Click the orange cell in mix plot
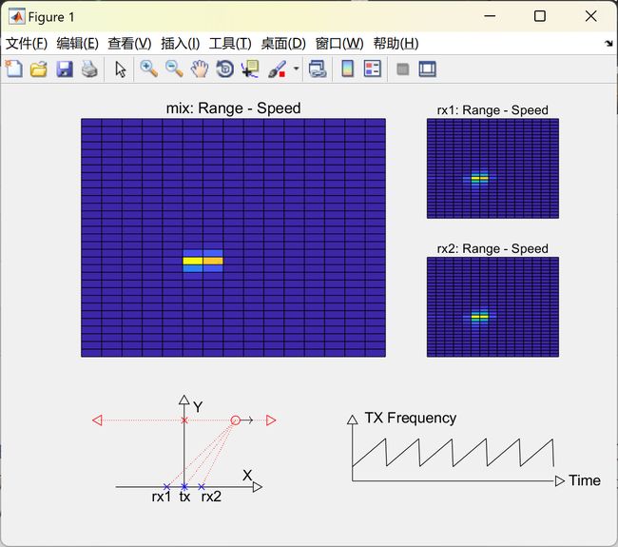 coord(213,261)
